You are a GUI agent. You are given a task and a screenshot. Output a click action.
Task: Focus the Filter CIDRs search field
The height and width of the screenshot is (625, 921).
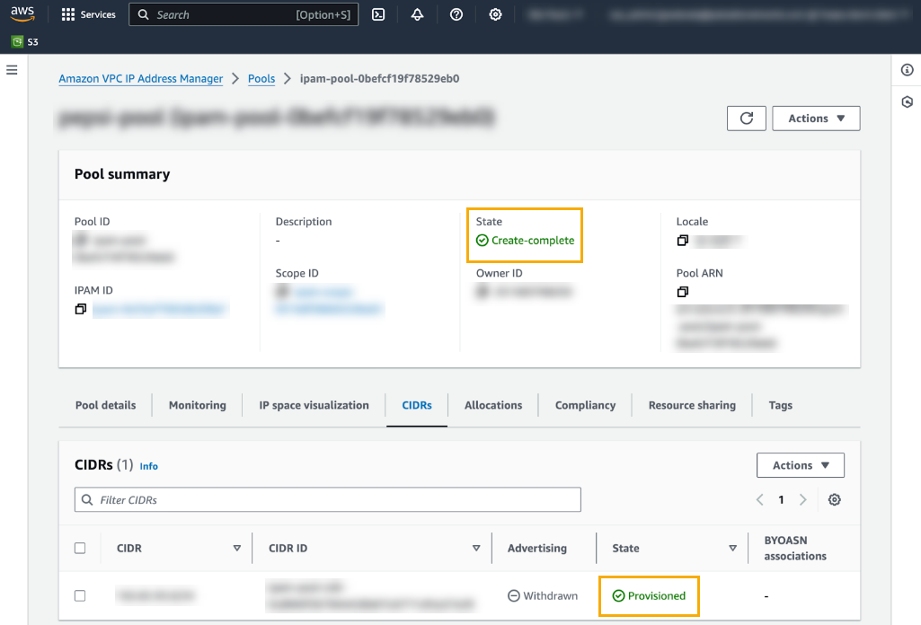[328, 499]
